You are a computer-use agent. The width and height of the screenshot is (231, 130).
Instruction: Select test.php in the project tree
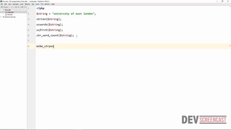[10, 14]
